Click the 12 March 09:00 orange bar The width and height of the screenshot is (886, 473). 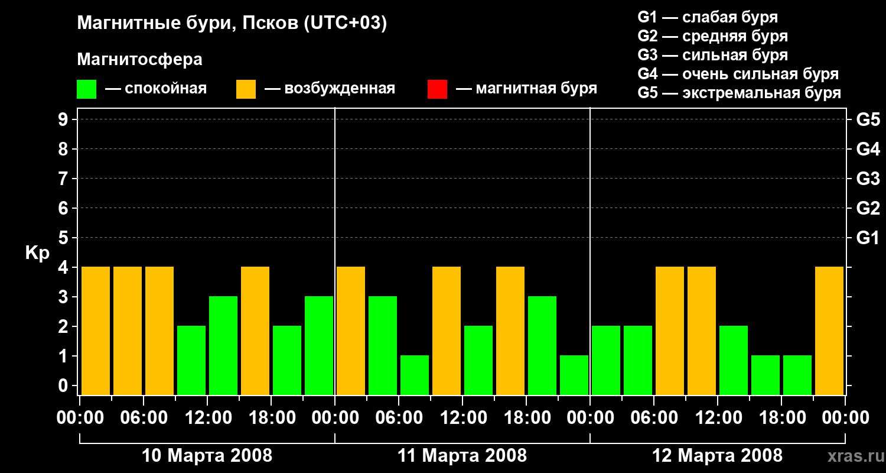702,331
